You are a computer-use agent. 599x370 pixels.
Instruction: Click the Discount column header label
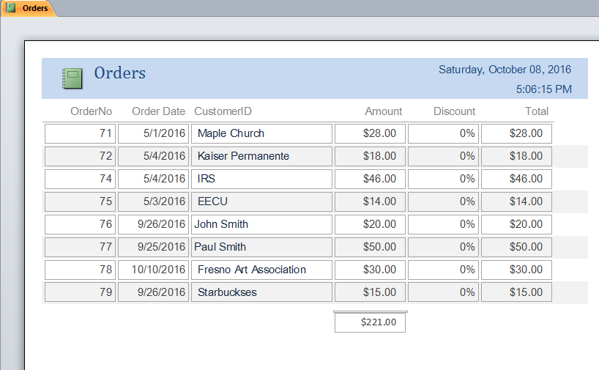454,111
